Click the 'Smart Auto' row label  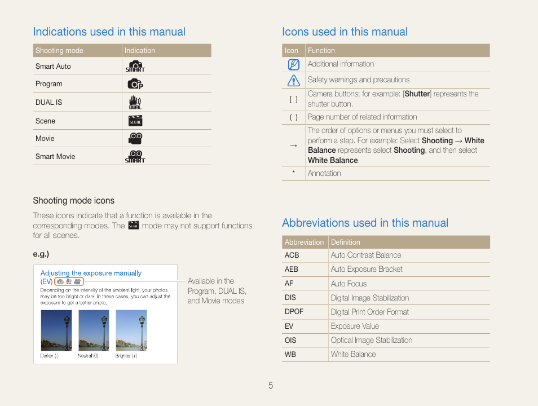point(53,66)
